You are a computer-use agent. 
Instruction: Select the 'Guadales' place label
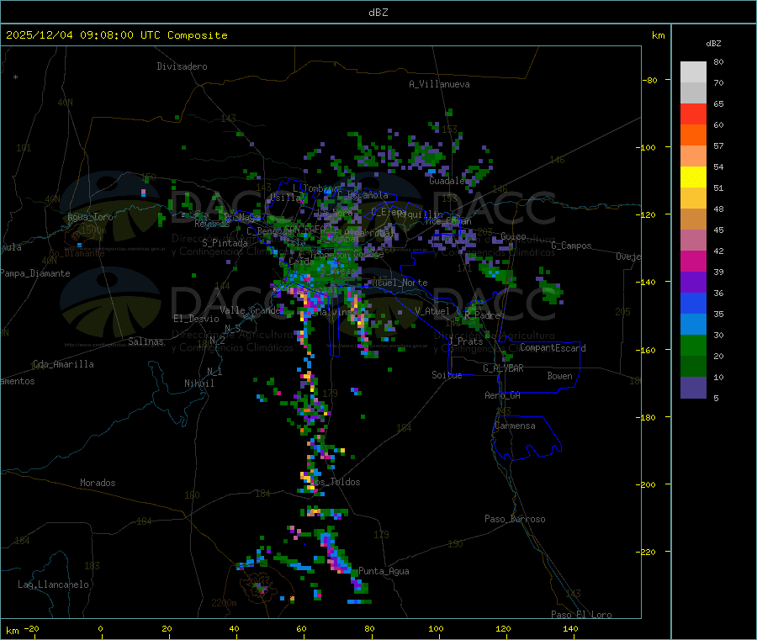(x=448, y=181)
